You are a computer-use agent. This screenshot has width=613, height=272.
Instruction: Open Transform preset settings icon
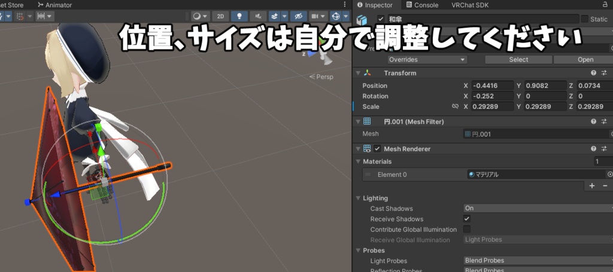click(x=605, y=73)
